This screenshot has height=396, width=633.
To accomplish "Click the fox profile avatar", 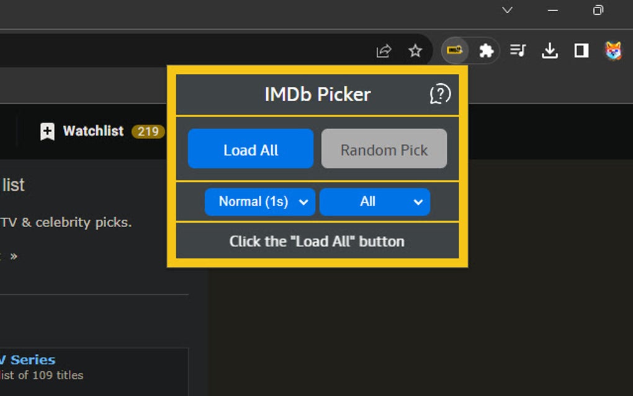I will [x=613, y=50].
